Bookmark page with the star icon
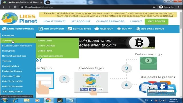183x103 pixels. tap(154, 7)
